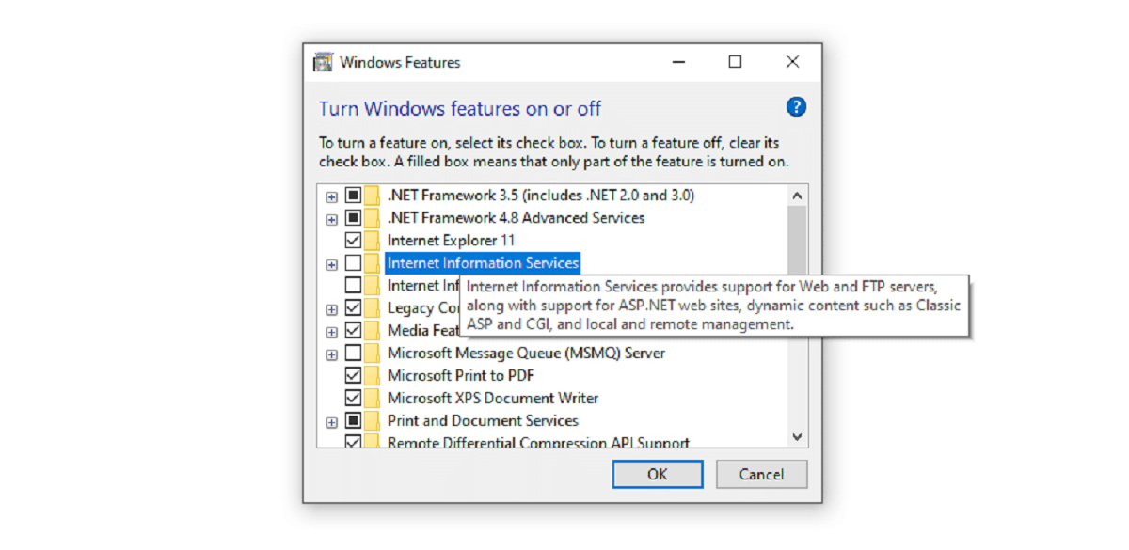Click the folder icon next to Microsoft Print to PDF
This screenshot has height=550, width=1129.
pos(371,375)
